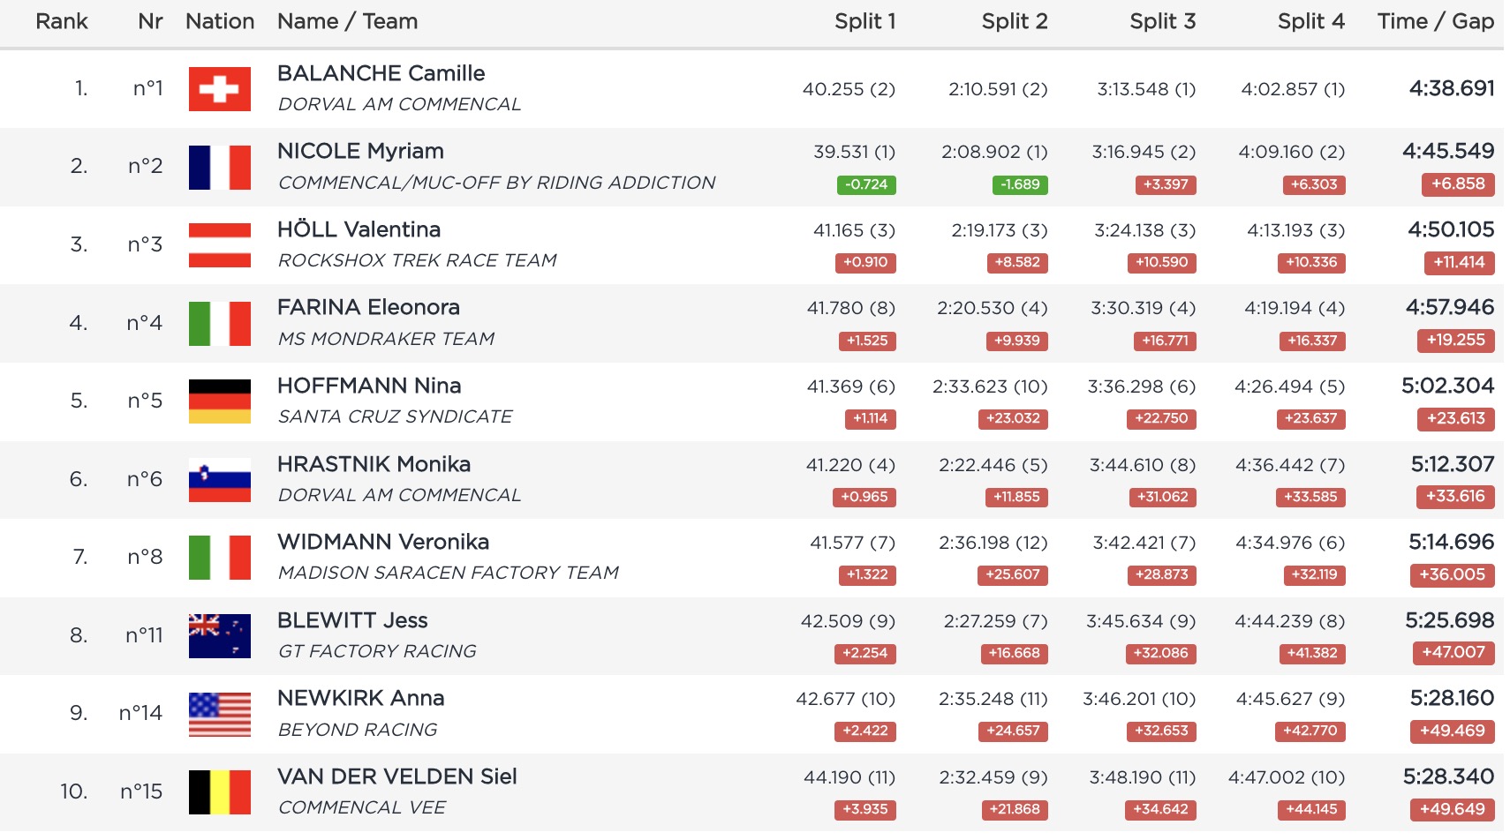Open rider BALANCHE Camille's name
This screenshot has width=1510, height=840.
point(381,73)
